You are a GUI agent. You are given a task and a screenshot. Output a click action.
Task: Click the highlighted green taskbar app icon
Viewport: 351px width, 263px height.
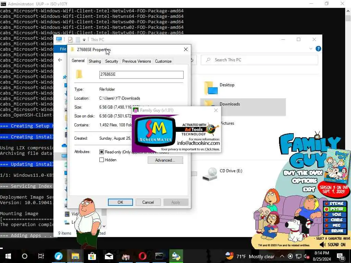point(176,256)
